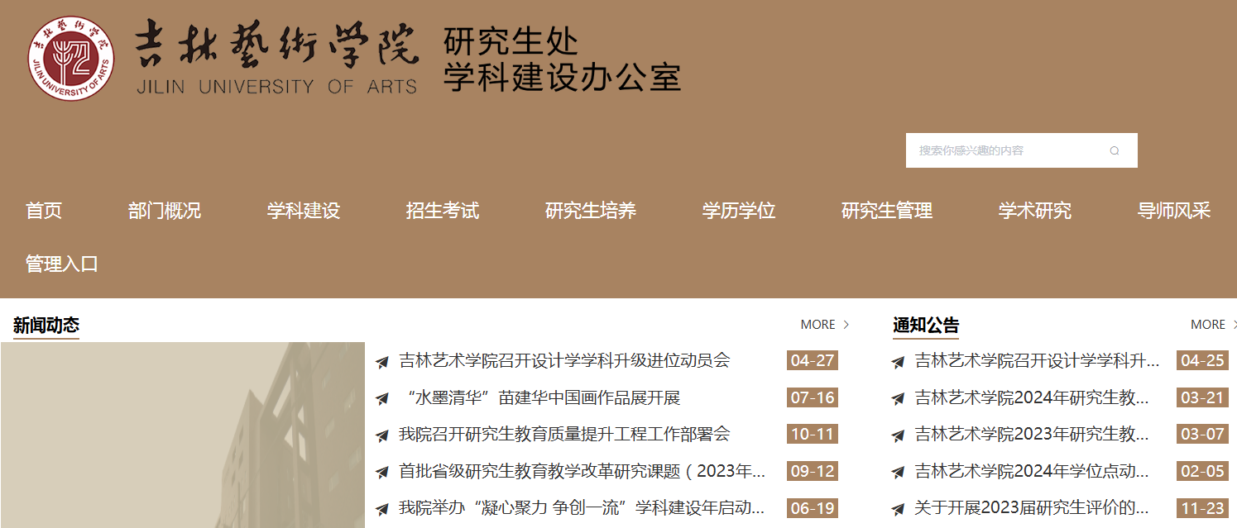Click the search magnifier icon
Image resolution: width=1237 pixels, height=528 pixels.
[x=1114, y=151]
